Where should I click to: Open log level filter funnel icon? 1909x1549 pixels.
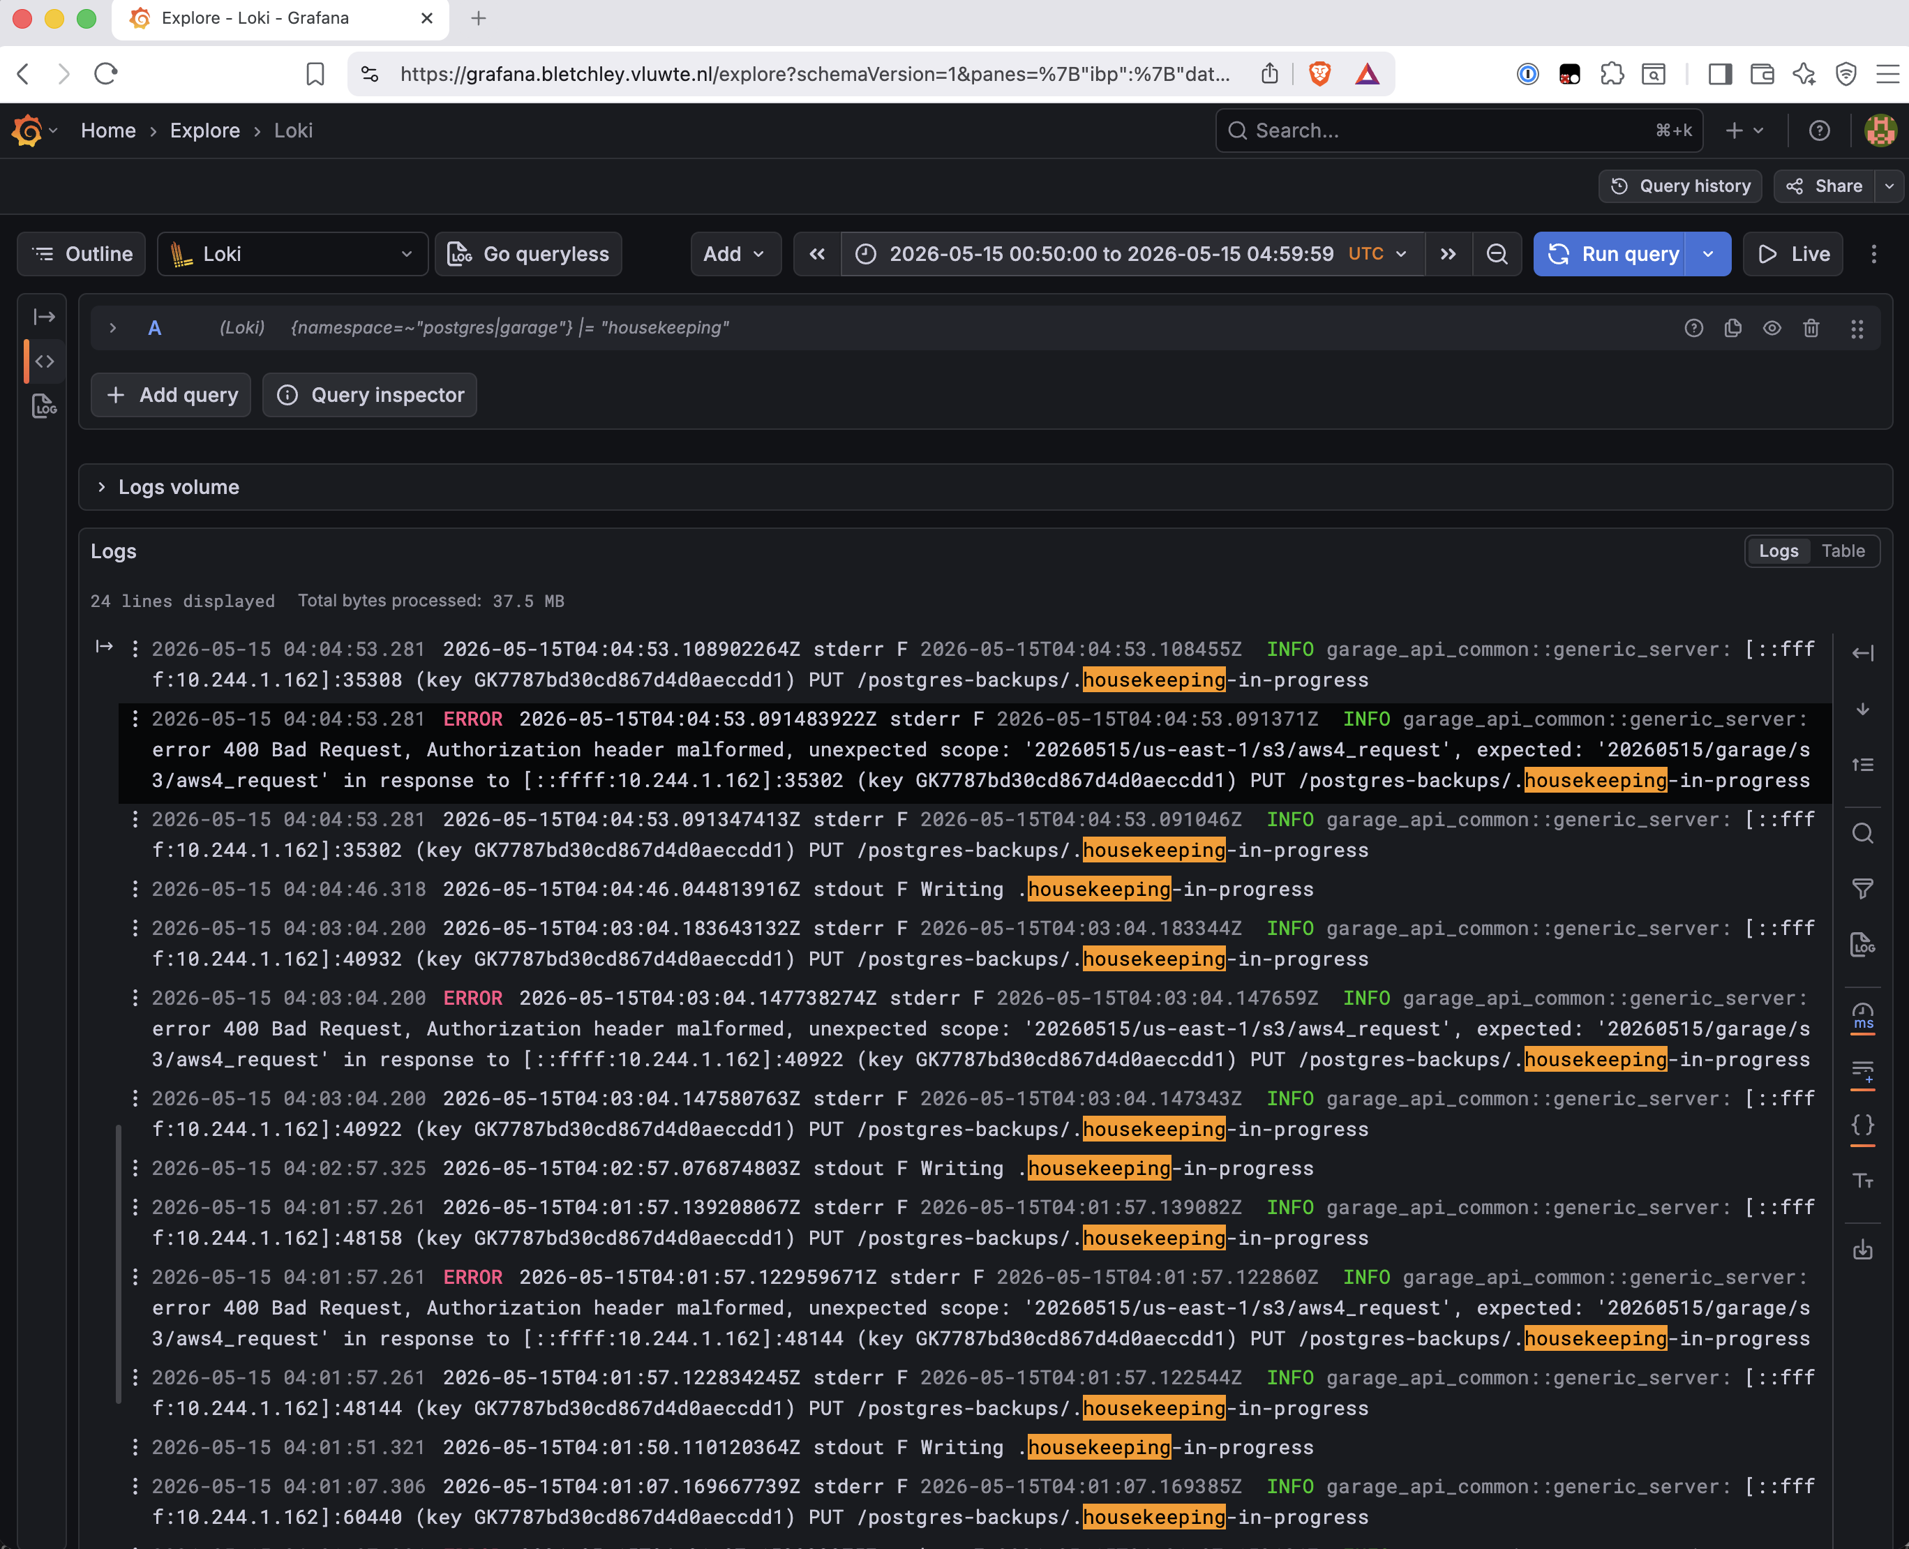click(x=1863, y=889)
